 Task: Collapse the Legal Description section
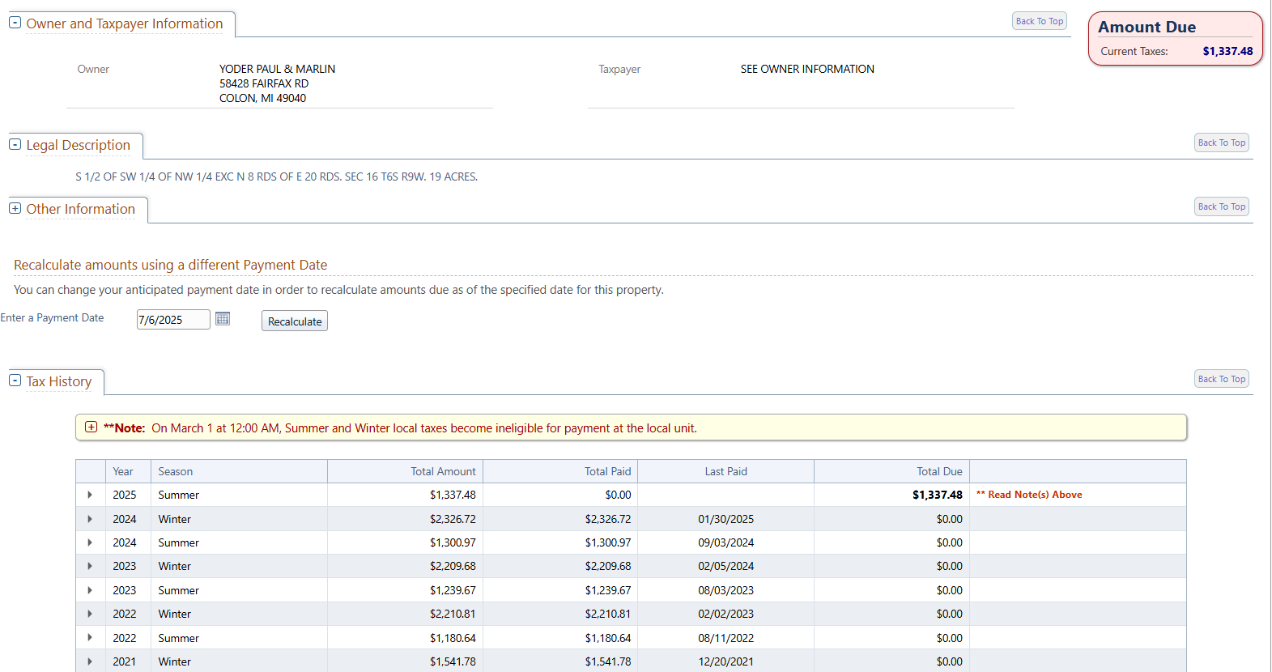click(x=15, y=144)
